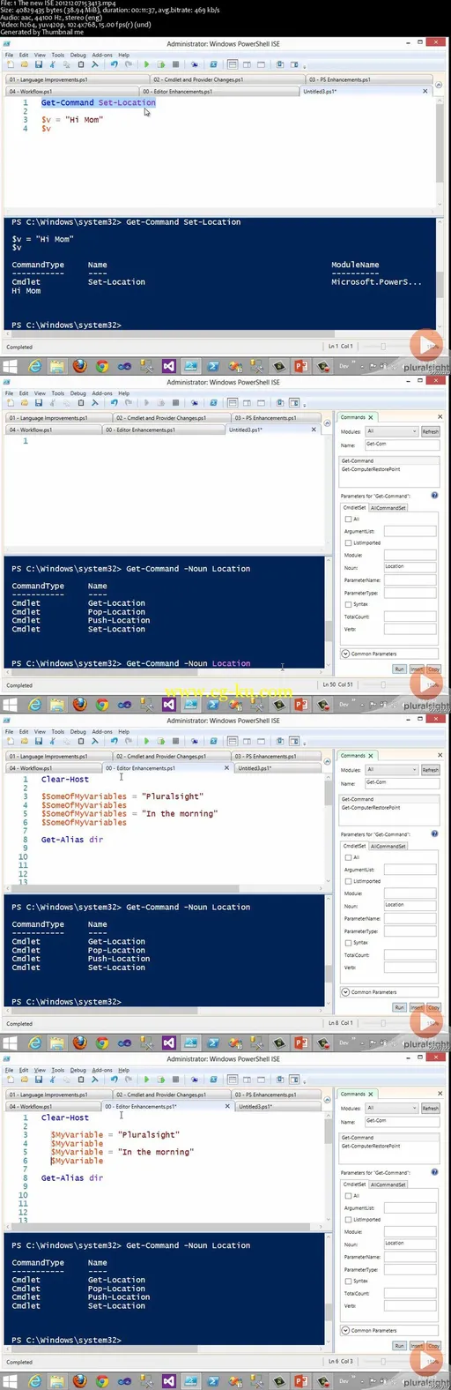Viewport: 451px width, 1390px height.
Task: Click Paste icon in second ISE frame toolbar
Action: pos(80,403)
